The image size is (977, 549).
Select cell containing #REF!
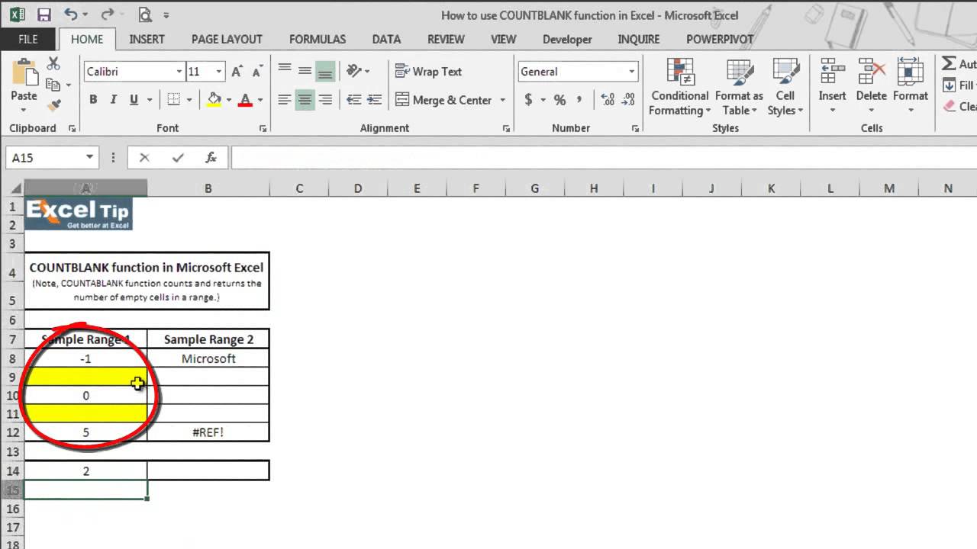208,432
